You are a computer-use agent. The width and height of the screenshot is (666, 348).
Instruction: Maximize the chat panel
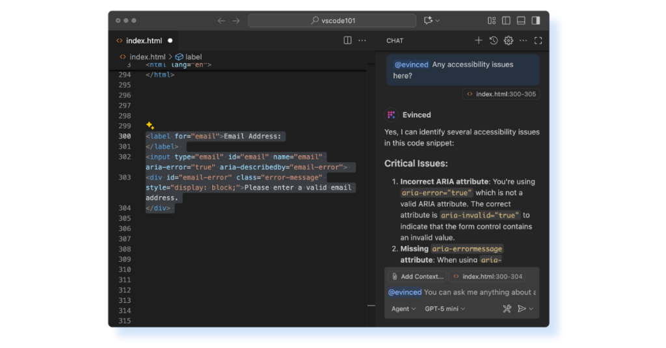538,40
